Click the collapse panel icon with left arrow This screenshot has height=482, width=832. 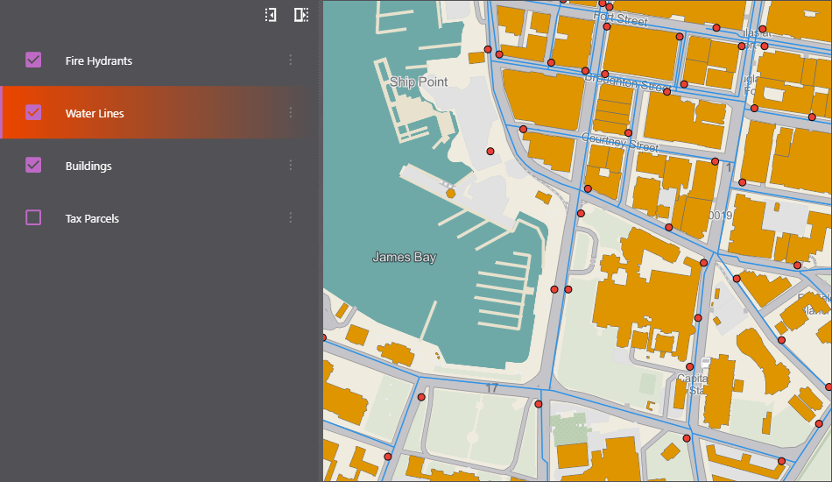pos(271,15)
